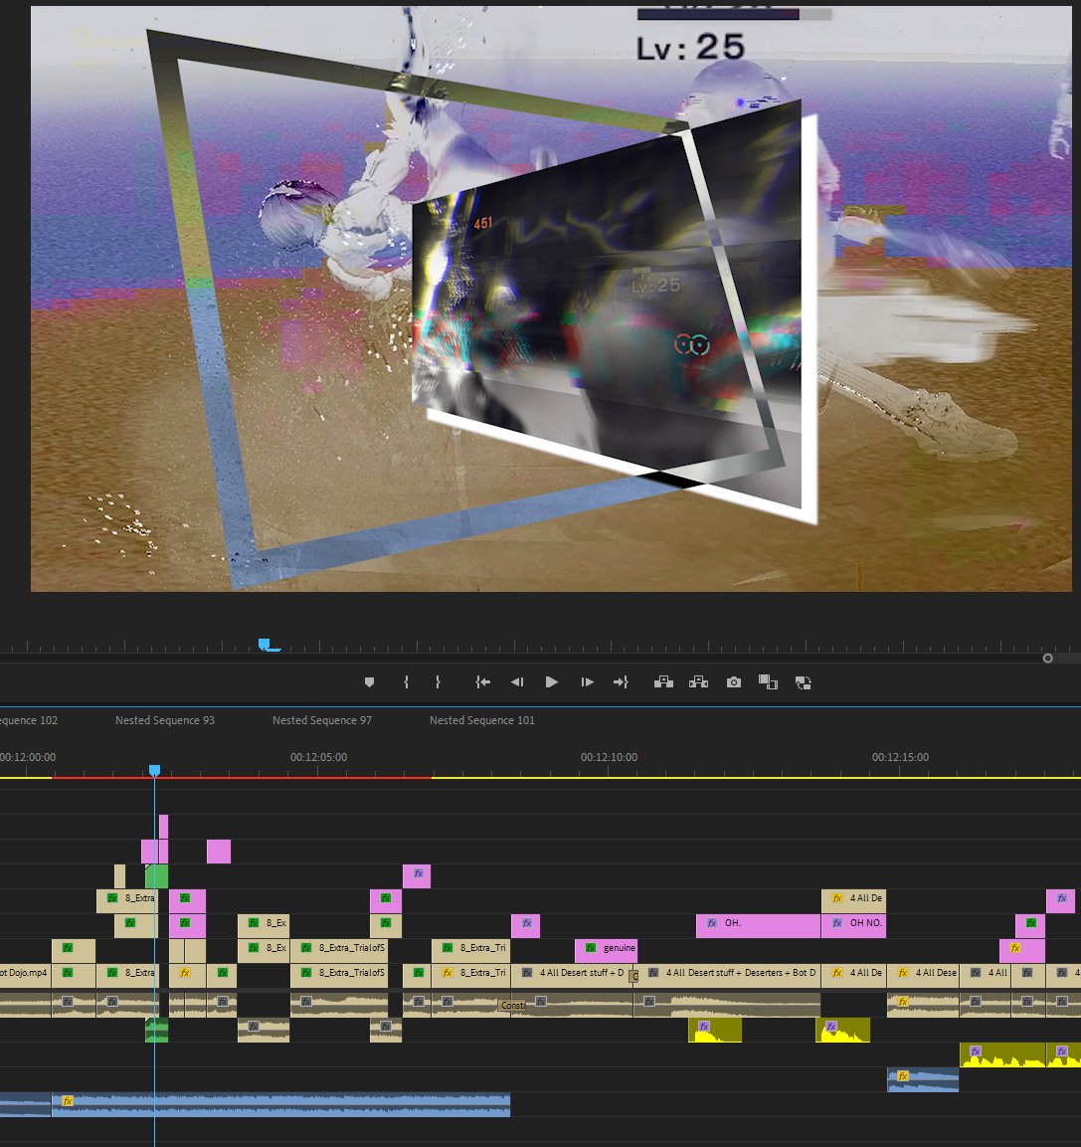Image resolution: width=1081 pixels, height=1147 pixels.
Task: Click the program monitor playhead marker
Action: pyautogui.click(x=266, y=645)
